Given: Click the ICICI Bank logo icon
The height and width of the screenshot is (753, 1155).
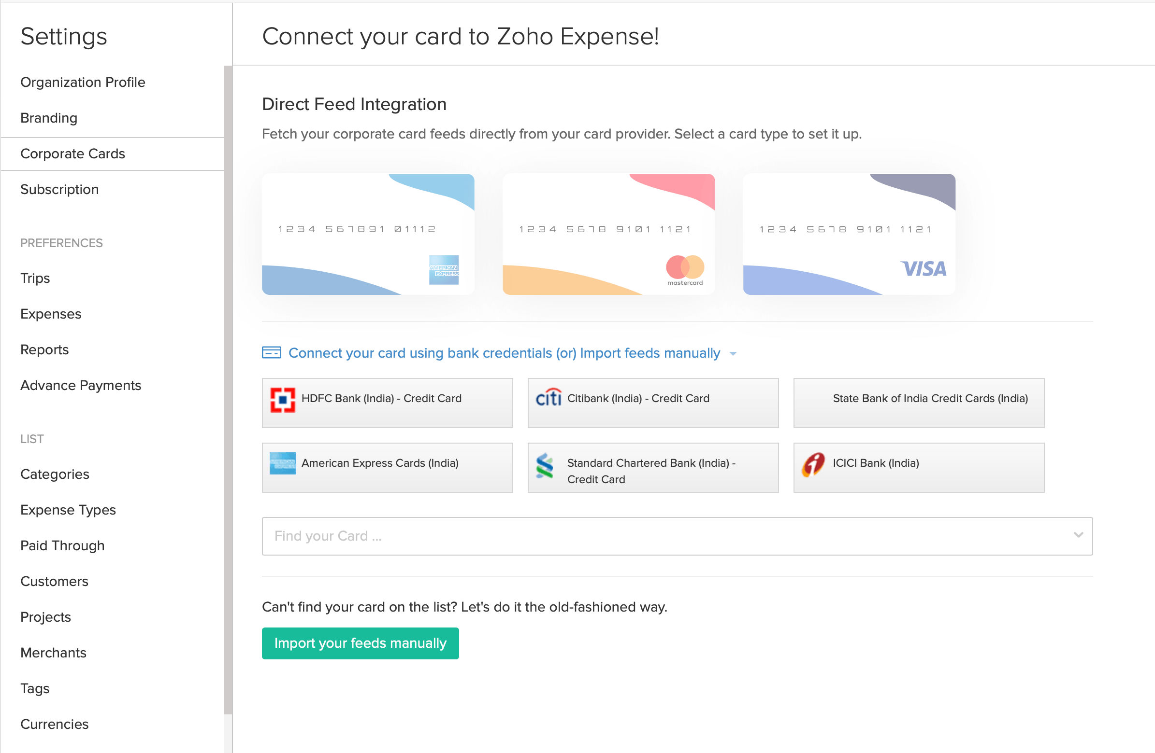Looking at the screenshot, I should pyautogui.click(x=813, y=464).
